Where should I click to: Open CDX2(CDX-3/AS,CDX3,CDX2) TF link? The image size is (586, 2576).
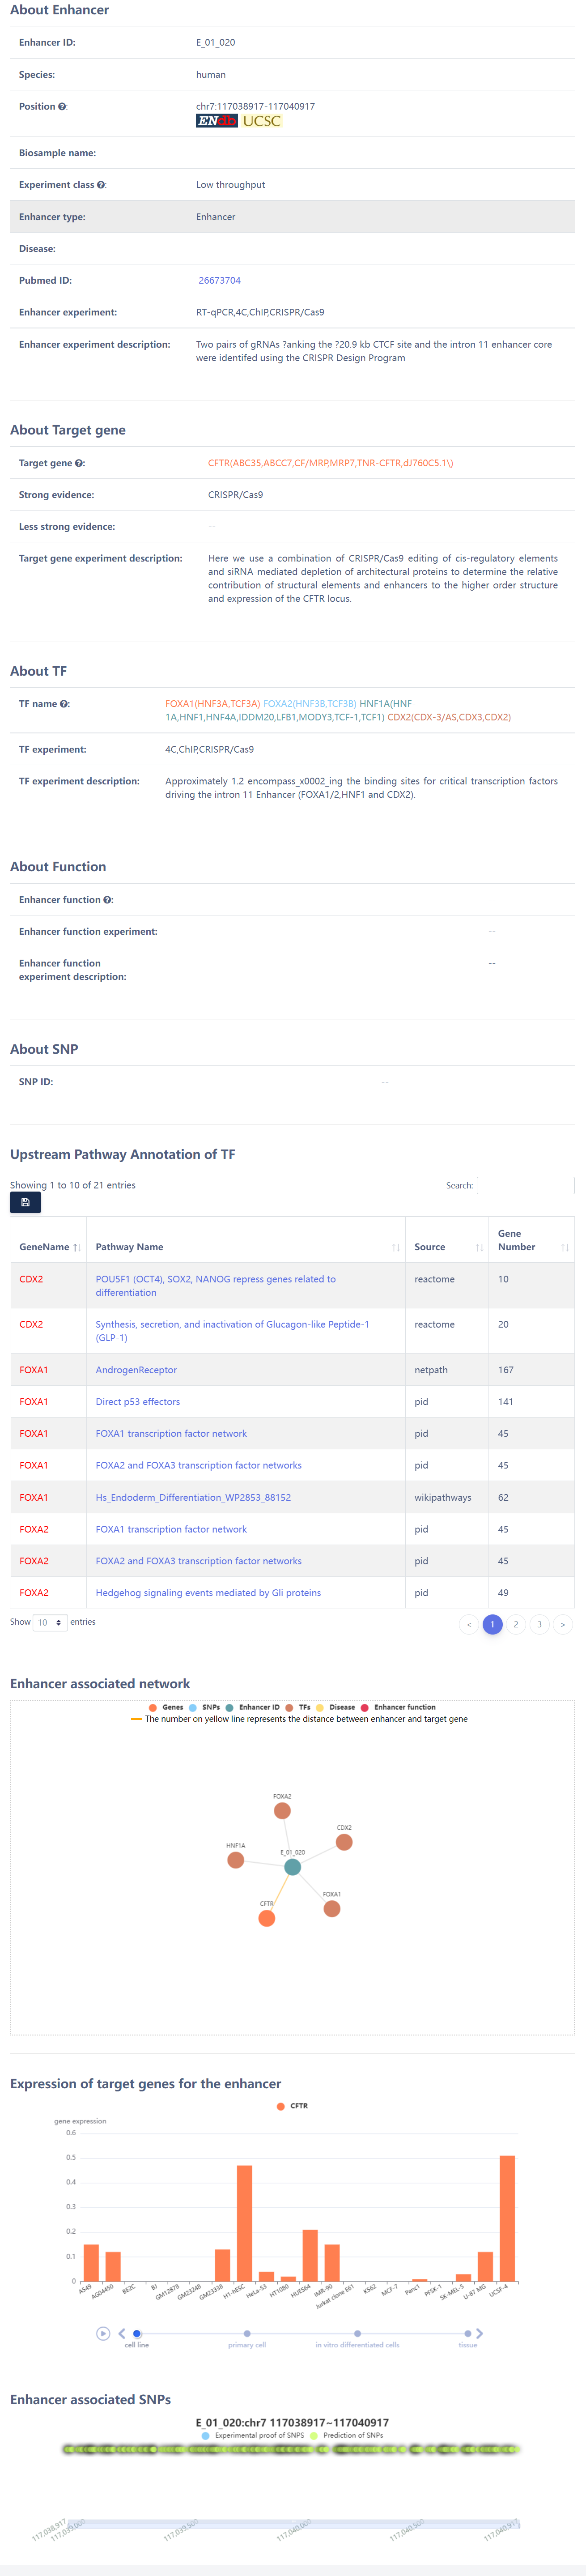pos(449,717)
